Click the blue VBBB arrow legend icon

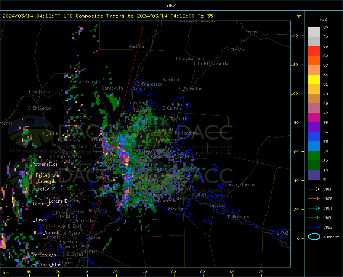314,227
